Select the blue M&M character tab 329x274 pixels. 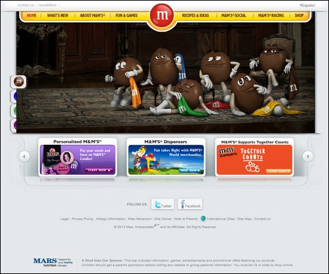(x=14, y=96)
